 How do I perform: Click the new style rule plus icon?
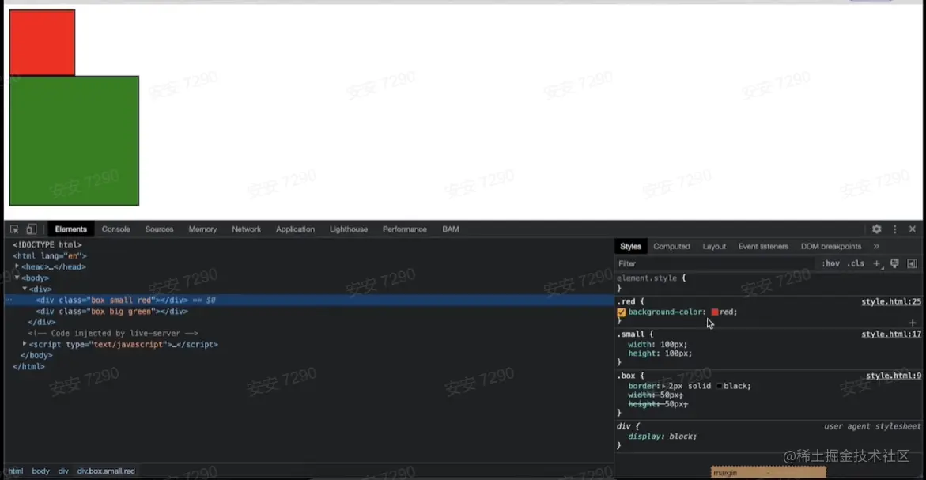[x=878, y=264]
